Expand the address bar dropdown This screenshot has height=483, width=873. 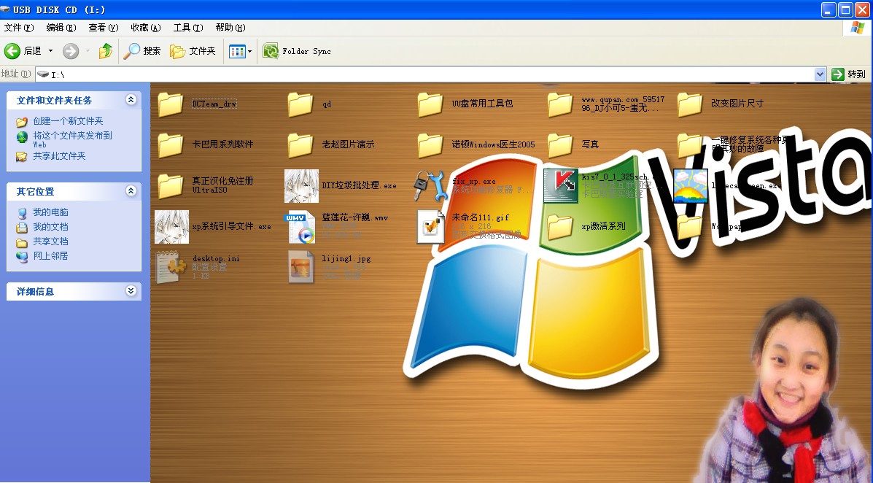[x=820, y=74]
